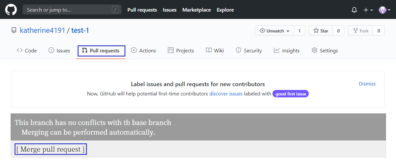The width and height of the screenshot is (396, 161).
Task: Open the plus create-new dropdown
Action: click(368, 10)
